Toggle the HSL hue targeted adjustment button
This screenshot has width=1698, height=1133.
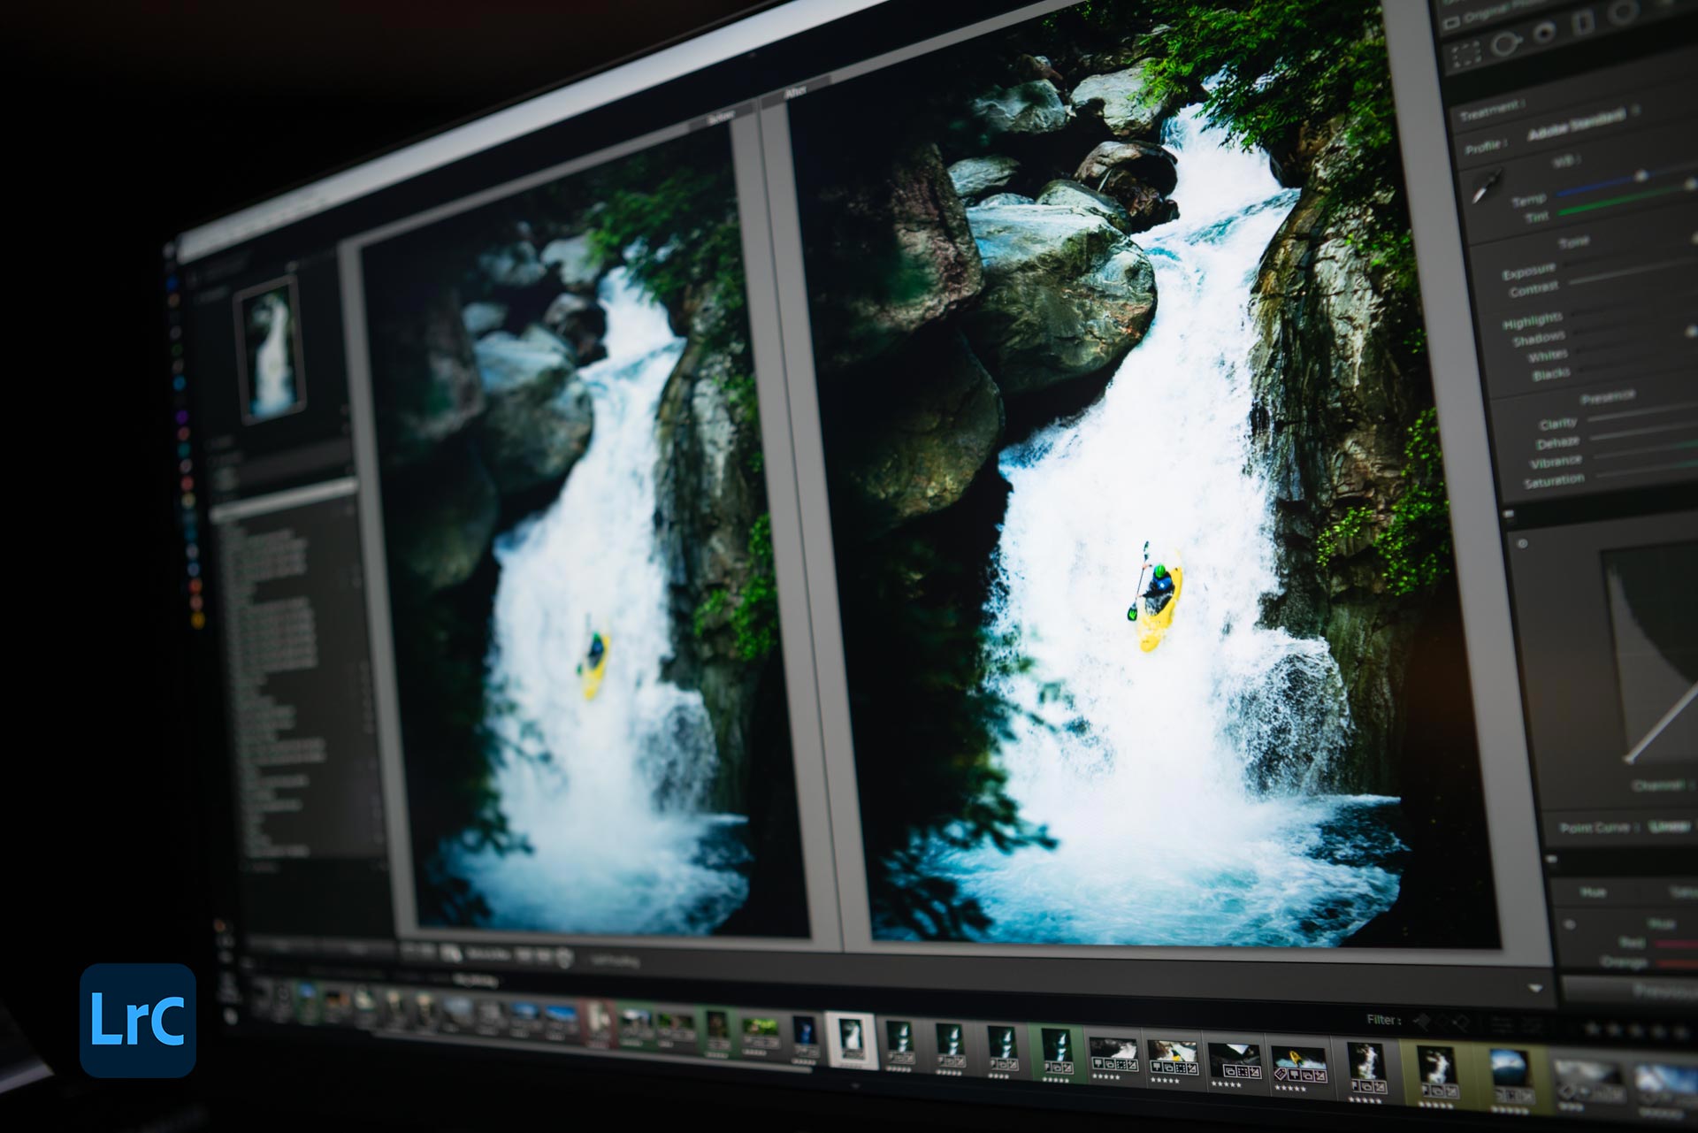coord(1570,925)
